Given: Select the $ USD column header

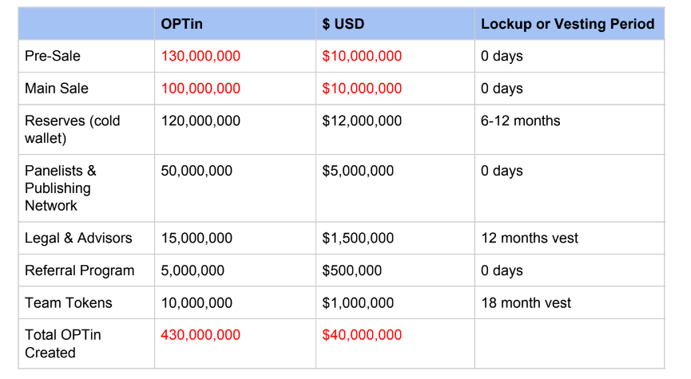Looking at the screenshot, I should point(343,24).
